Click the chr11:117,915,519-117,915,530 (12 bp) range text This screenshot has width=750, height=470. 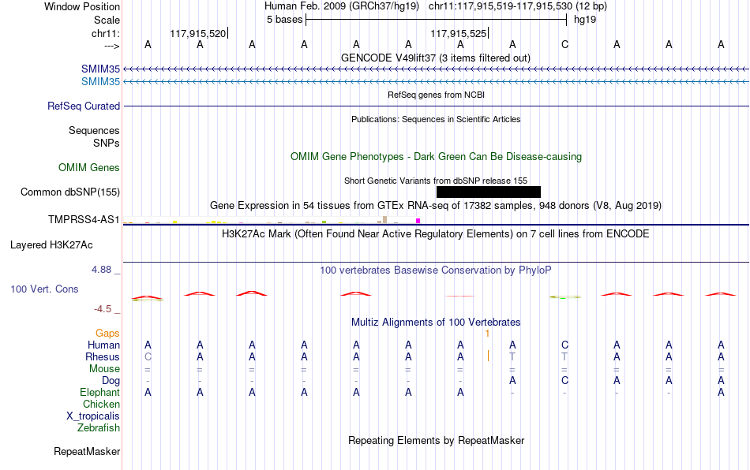coord(518,6)
